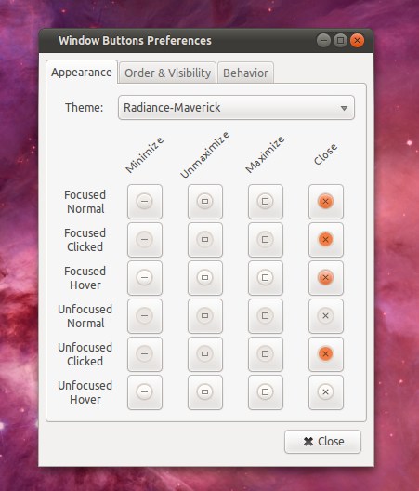Click the Unfocused Clicked row label
The width and height of the screenshot is (419, 491).
coord(85,354)
